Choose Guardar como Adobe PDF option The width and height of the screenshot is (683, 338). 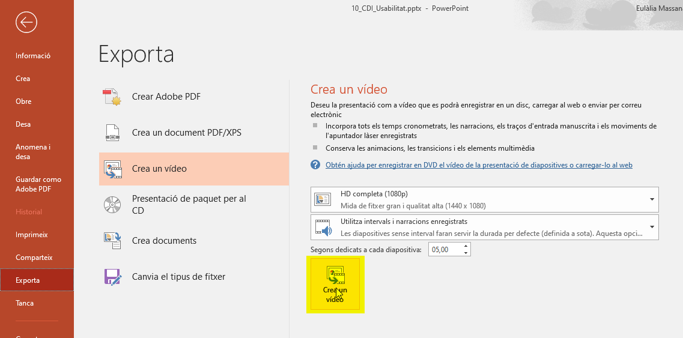(38, 184)
